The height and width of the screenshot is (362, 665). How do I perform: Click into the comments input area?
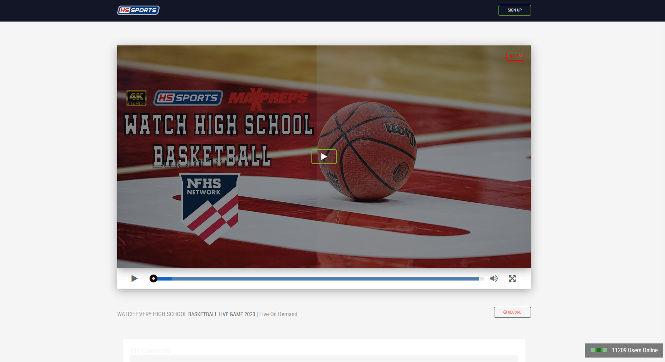(324, 359)
